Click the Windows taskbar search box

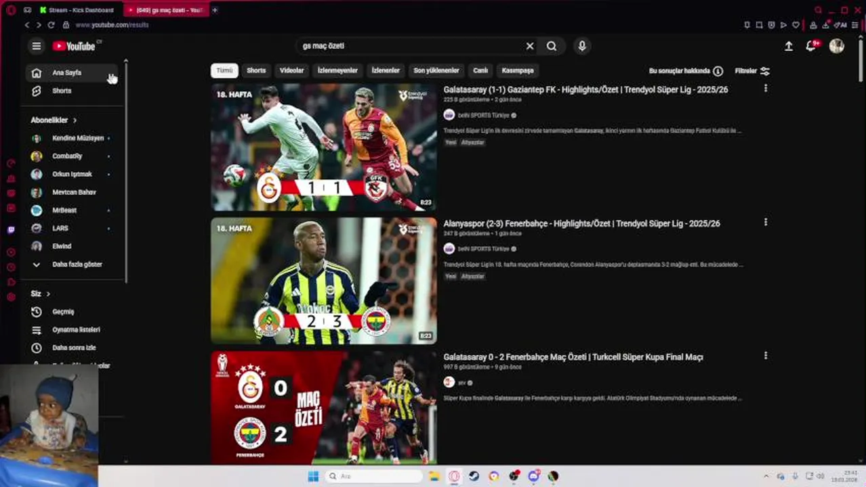[x=373, y=476]
